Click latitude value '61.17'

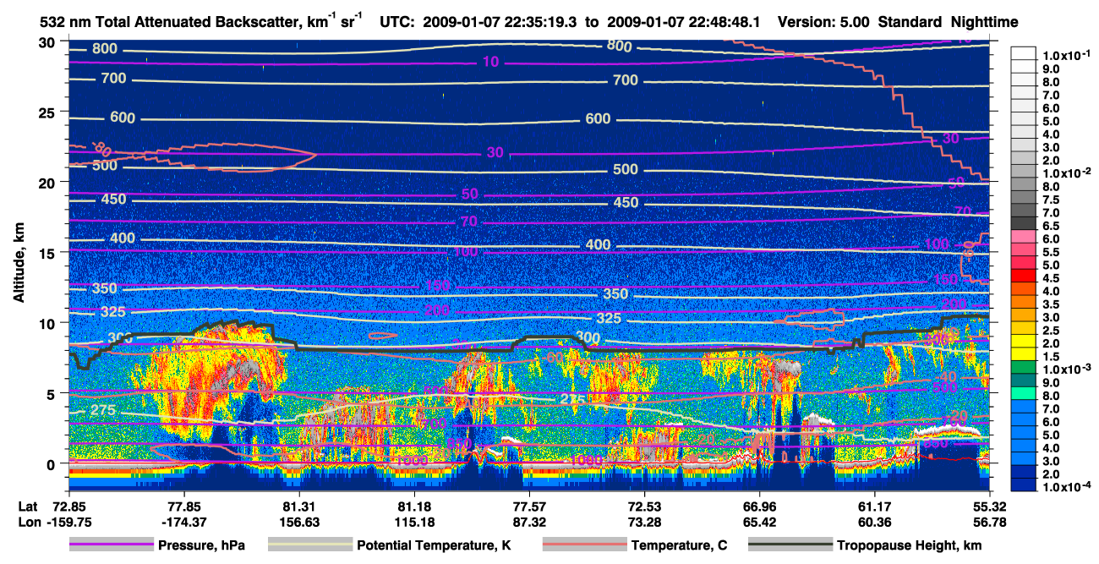click(x=876, y=507)
